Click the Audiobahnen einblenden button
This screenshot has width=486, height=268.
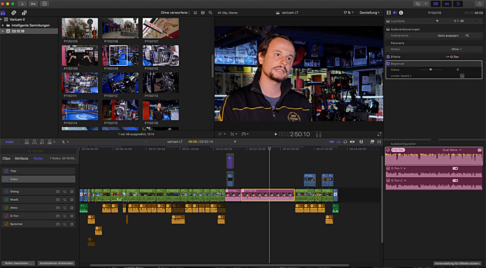[x=56, y=263]
